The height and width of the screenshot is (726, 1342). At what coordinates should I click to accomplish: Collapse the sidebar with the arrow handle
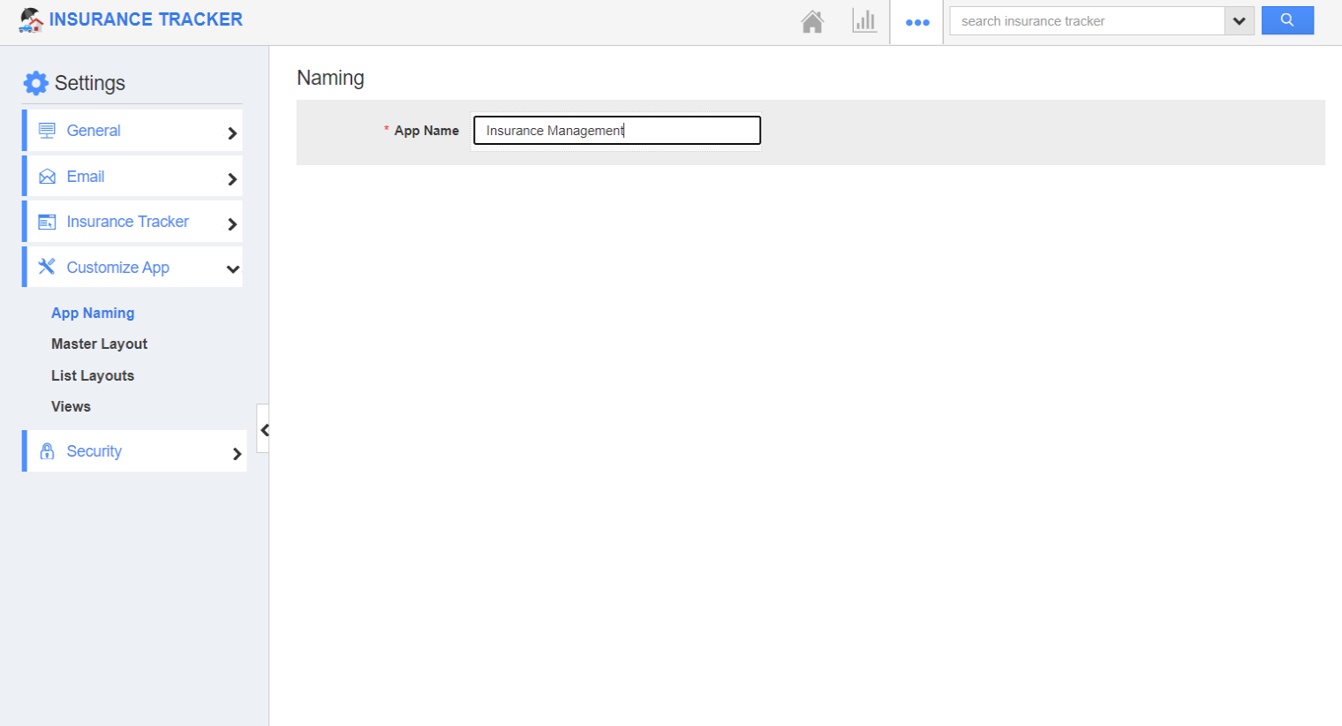click(264, 430)
